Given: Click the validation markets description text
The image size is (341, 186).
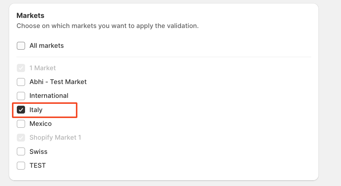Looking at the screenshot, I should click(108, 26).
